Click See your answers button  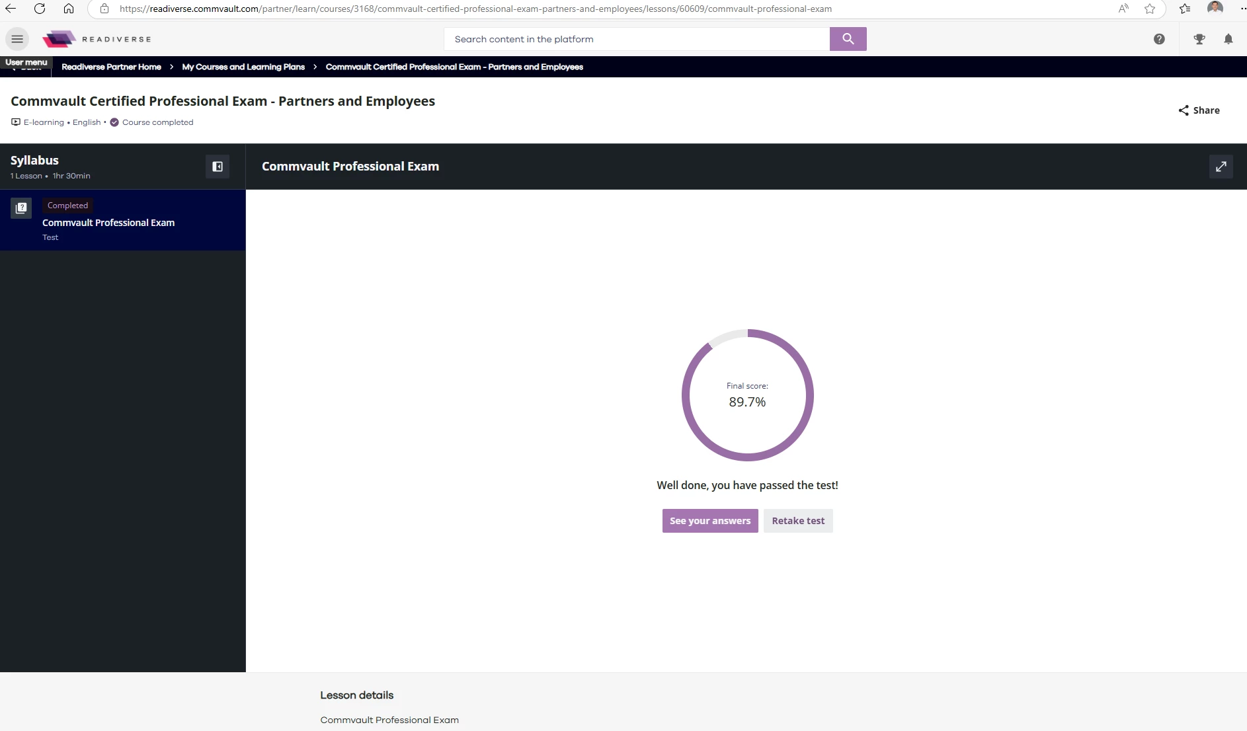710,521
